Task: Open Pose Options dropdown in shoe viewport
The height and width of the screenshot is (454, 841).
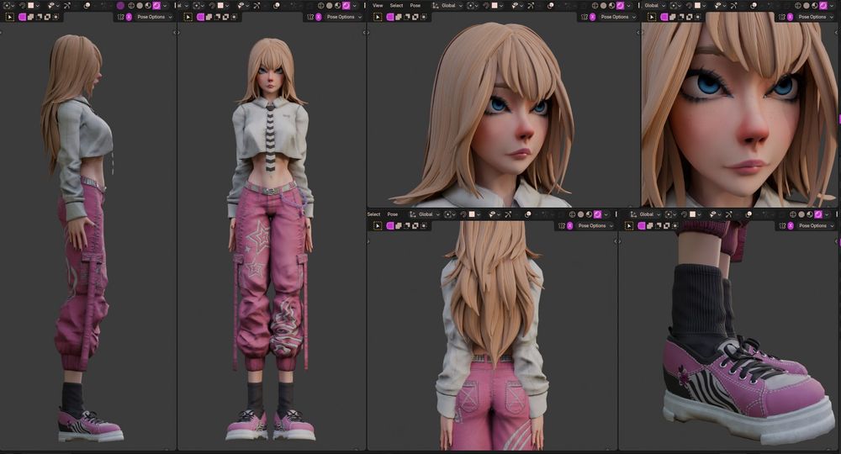Action: tap(815, 225)
